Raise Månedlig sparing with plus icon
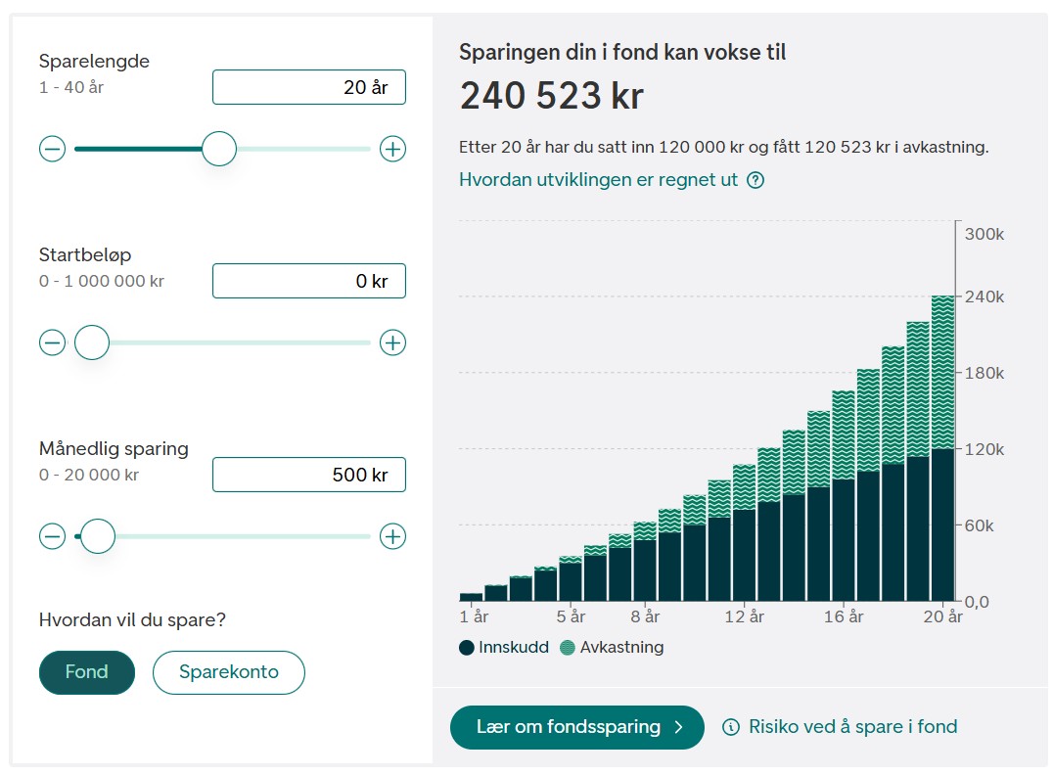Screen dimensions: 1053x775 click(x=392, y=536)
